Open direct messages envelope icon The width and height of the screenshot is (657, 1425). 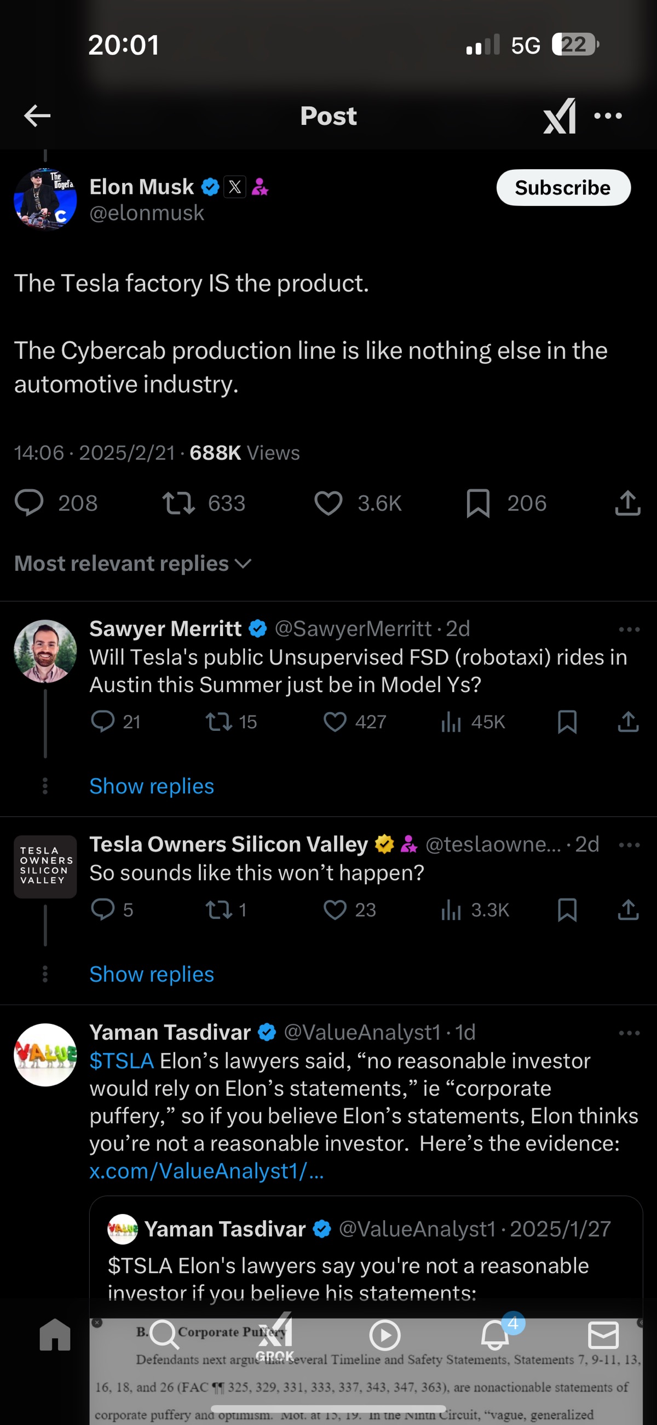point(603,1335)
